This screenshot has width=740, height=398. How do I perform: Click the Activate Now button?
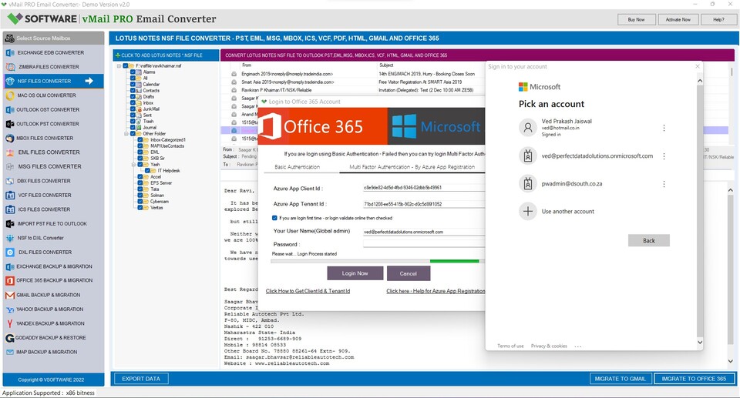click(x=678, y=20)
